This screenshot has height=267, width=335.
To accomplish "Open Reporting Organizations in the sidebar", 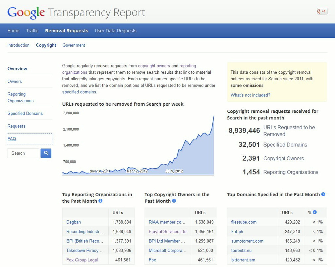I will click(x=21, y=97).
